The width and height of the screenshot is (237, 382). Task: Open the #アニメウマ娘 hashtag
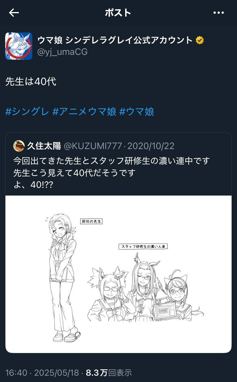(84, 111)
